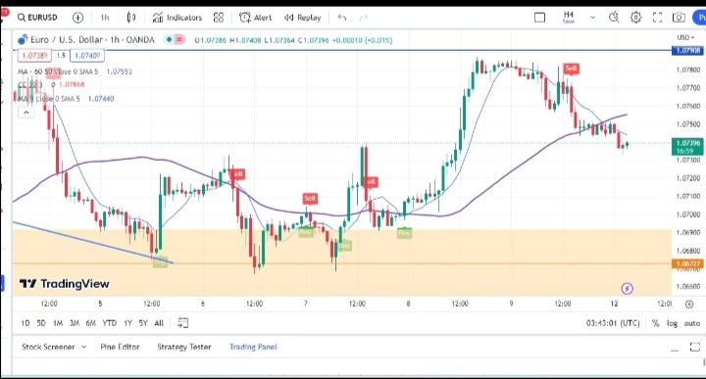This screenshot has width=706, height=379.
Task: Undo the last chart action
Action: point(342,18)
